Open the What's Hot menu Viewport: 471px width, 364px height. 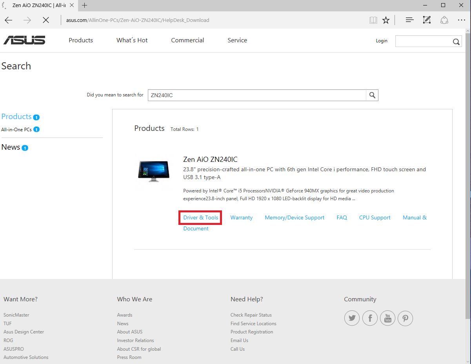point(132,40)
